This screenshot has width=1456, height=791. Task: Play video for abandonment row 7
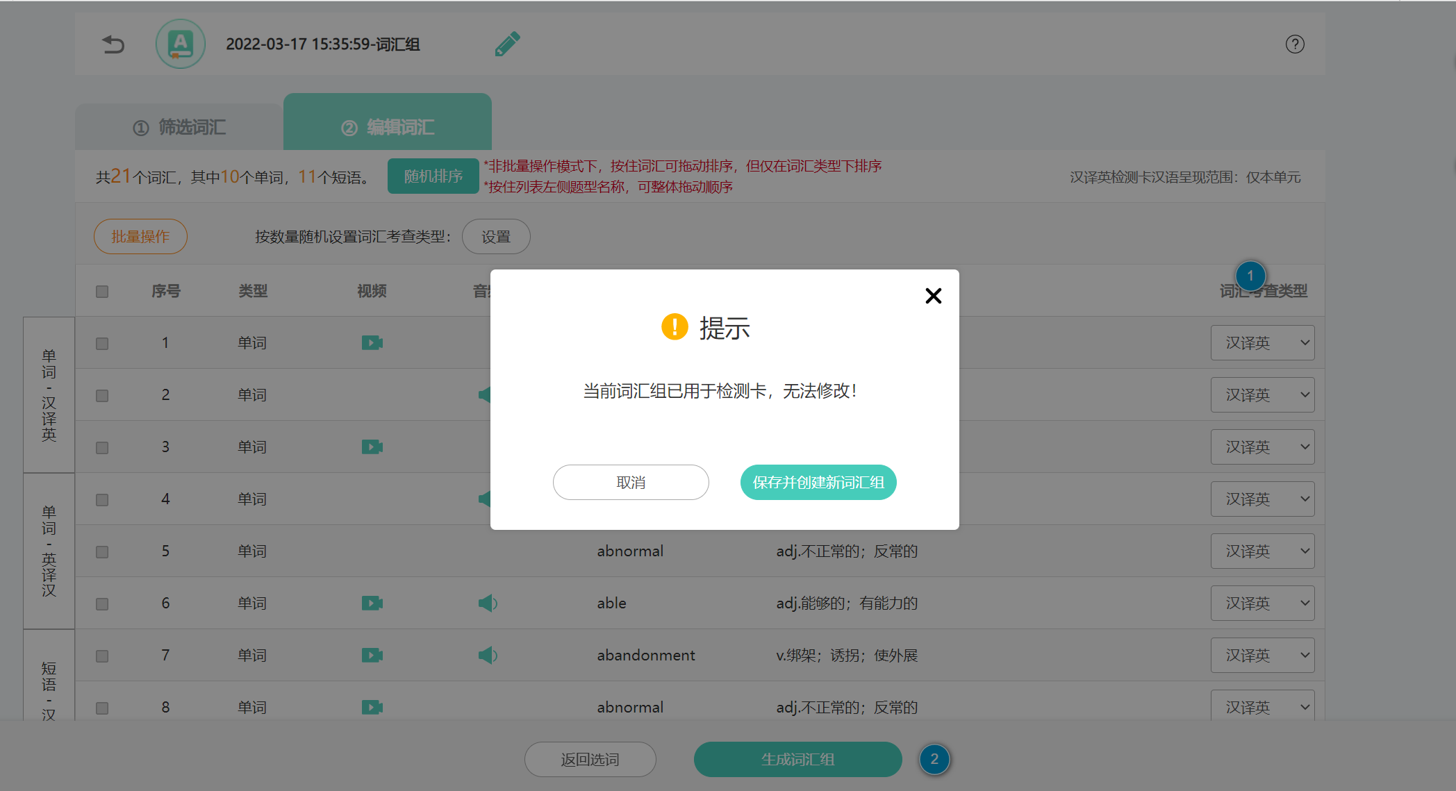coord(372,655)
